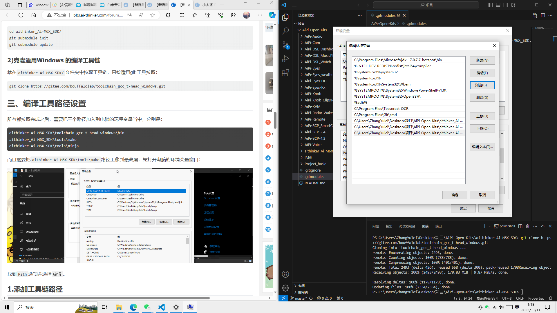This screenshot has height=313, width=557.
Task: Switch to the 端口 panel tab
Action: [x=439, y=226]
